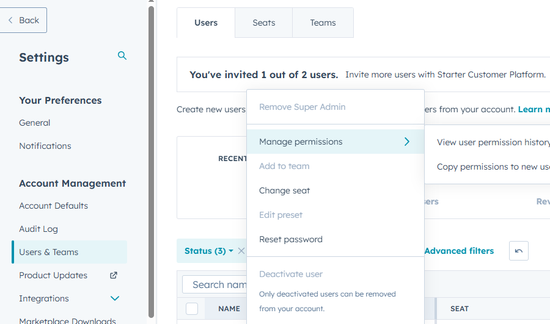This screenshot has height=324, width=550.
Task: Choose Reset password in the menu
Action: (x=290, y=239)
